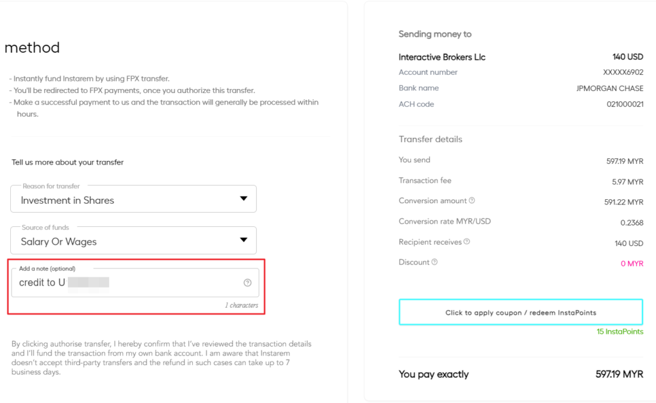This screenshot has height=403, width=656.
Task: Select the Salary Or Wages combo box
Action: click(133, 240)
